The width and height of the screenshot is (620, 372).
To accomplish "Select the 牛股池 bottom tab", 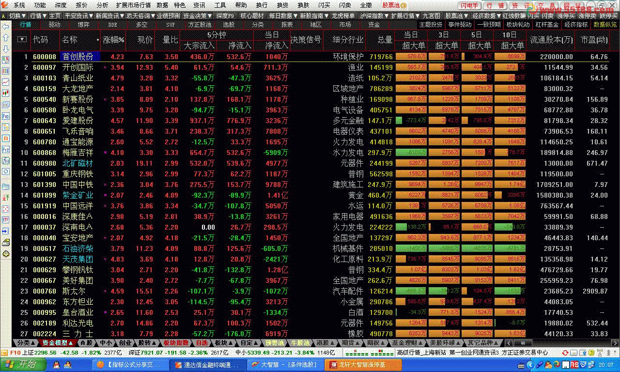I will pos(301,342).
